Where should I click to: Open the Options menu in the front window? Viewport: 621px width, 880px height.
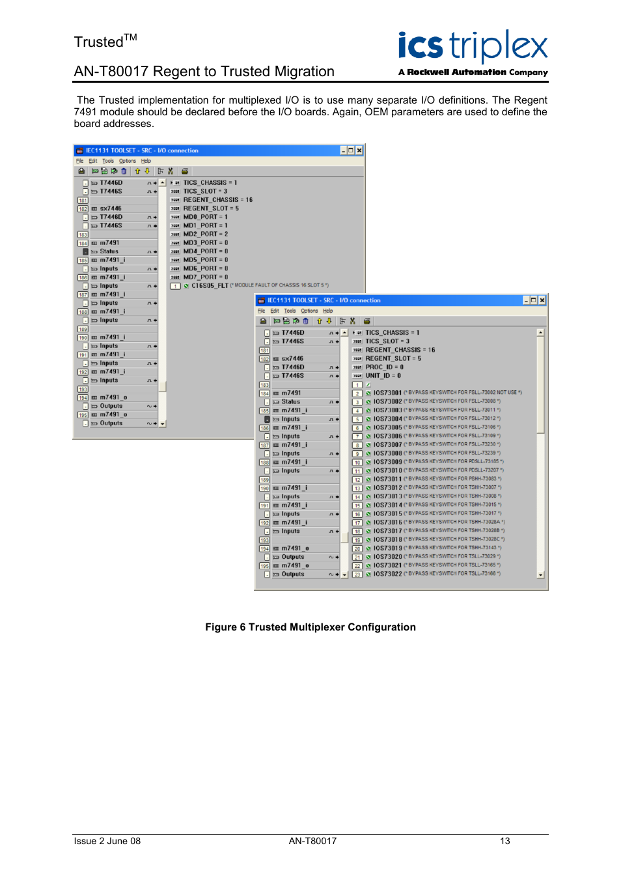[x=309, y=311]
